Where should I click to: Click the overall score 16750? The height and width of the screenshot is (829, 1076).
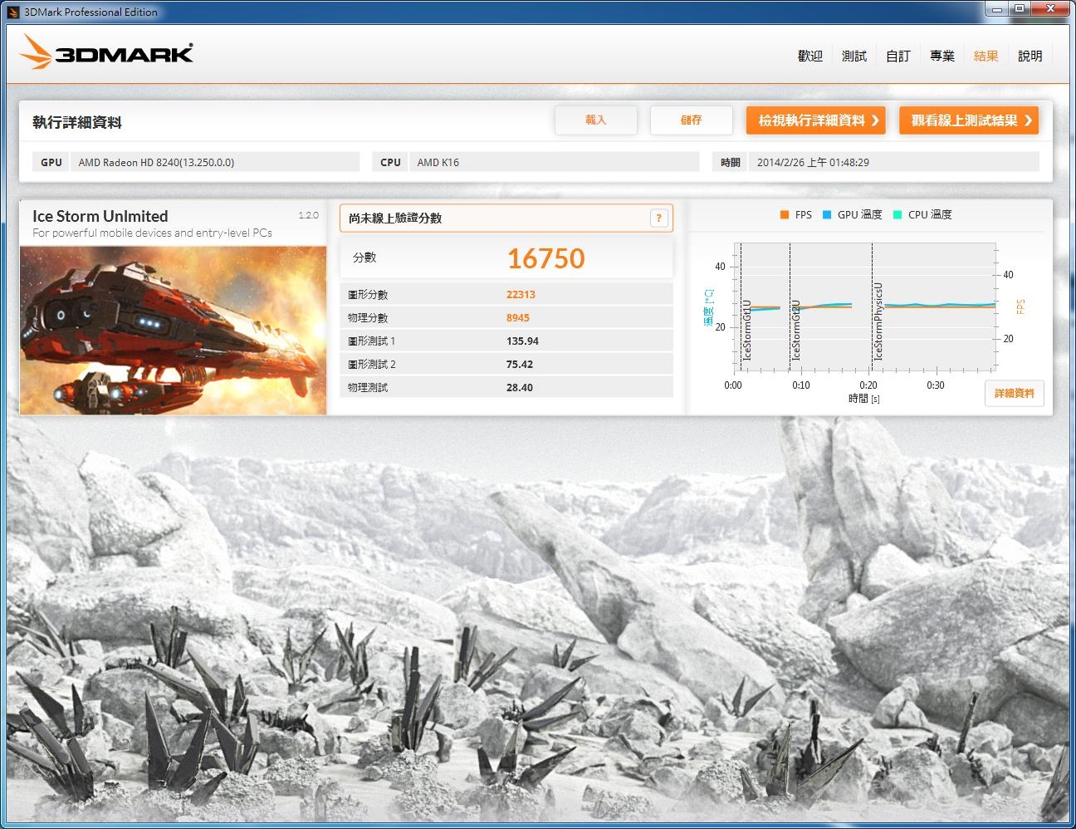[546, 258]
